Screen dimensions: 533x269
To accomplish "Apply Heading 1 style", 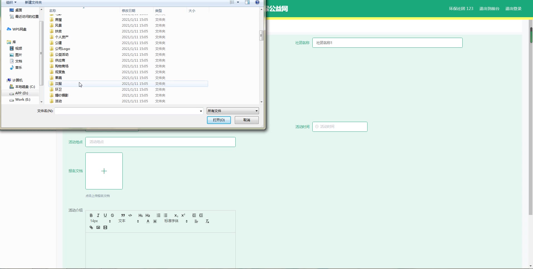I will tap(140, 215).
